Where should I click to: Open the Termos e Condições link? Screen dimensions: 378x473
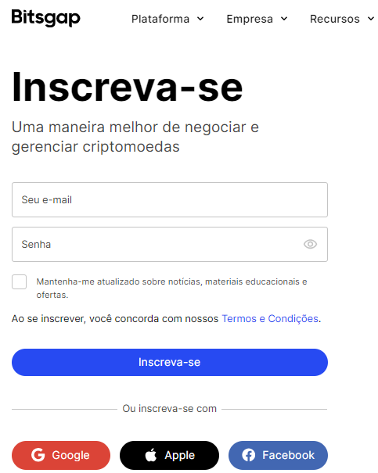click(270, 318)
